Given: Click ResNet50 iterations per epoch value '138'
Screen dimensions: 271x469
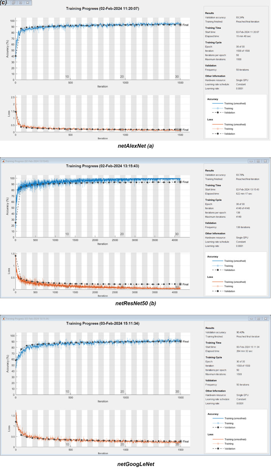Looking at the screenshot, I should (x=238, y=213).
